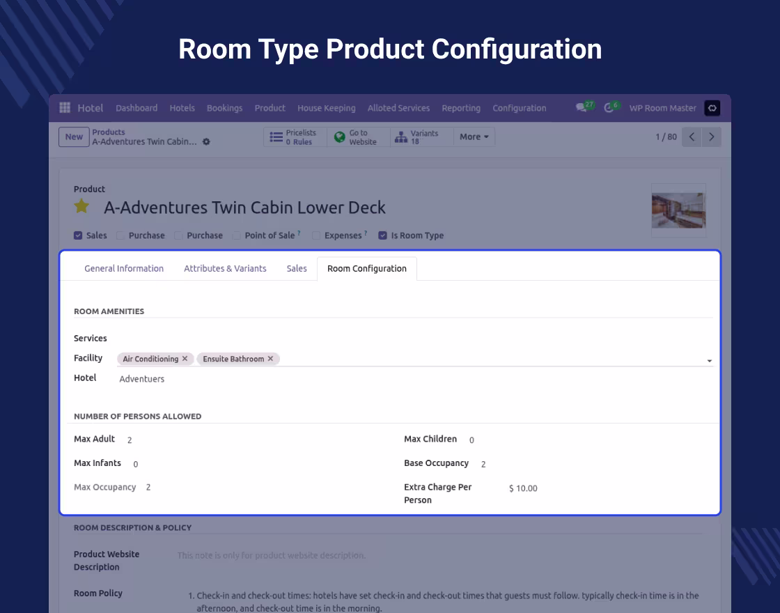Open Pricelists 0 Rules stat button
This screenshot has width=780, height=613.
tap(295, 137)
